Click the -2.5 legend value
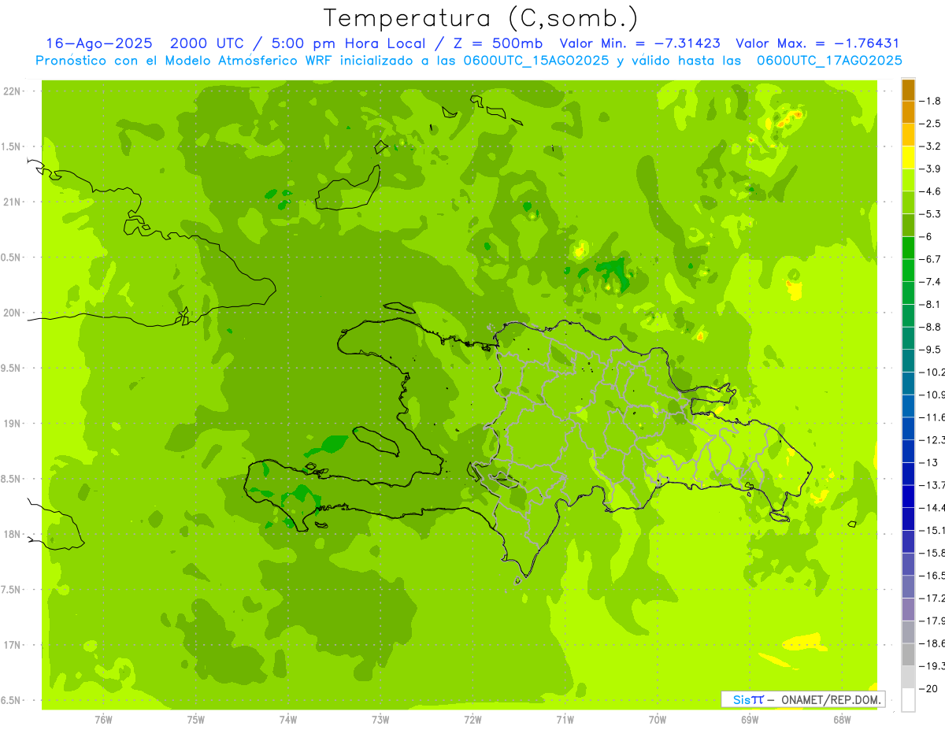 (931, 124)
